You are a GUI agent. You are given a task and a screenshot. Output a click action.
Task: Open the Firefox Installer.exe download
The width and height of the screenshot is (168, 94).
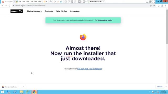pos(11,87)
